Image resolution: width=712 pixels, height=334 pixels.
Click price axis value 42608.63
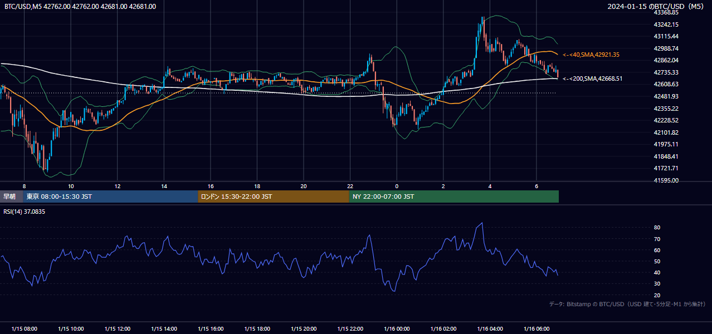click(666, 84)
